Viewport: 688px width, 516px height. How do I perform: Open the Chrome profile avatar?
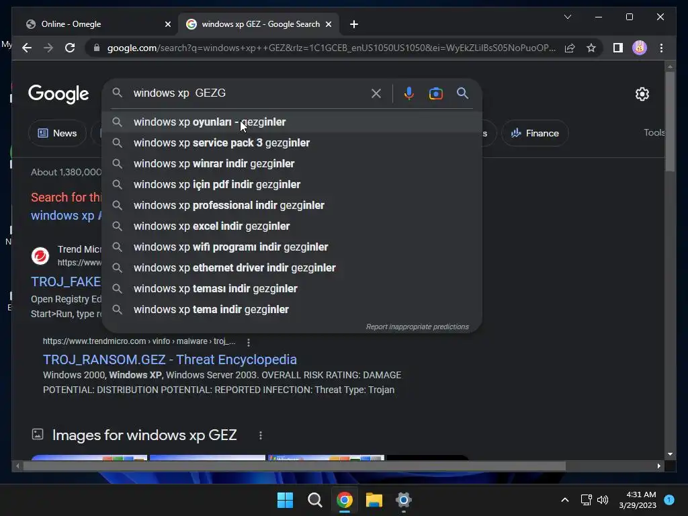click(x=640, y=48)
